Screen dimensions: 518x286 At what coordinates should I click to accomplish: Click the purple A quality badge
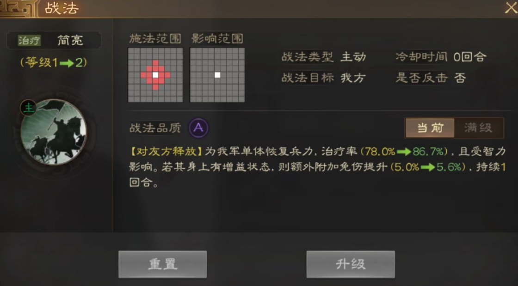pyautogui.click(x=198, y=128)
